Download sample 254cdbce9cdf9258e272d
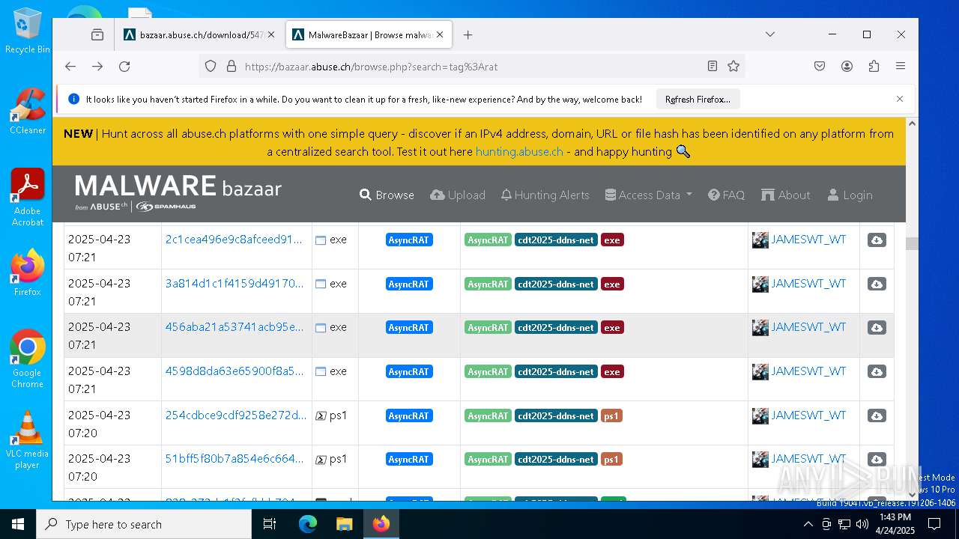The image size is (959, 539). (x=877, y=415)
